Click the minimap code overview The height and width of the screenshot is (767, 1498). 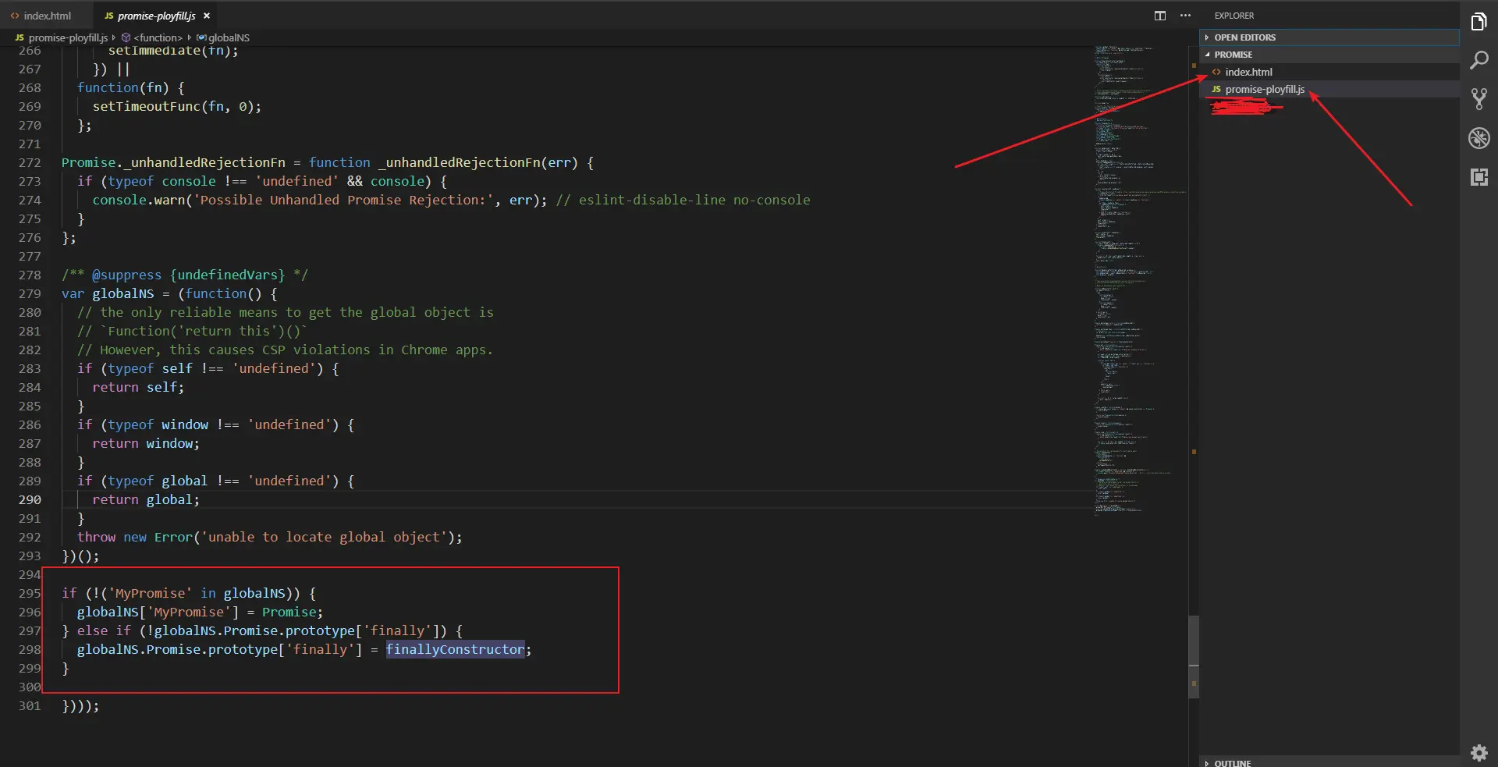click(x=1139, y=281)
